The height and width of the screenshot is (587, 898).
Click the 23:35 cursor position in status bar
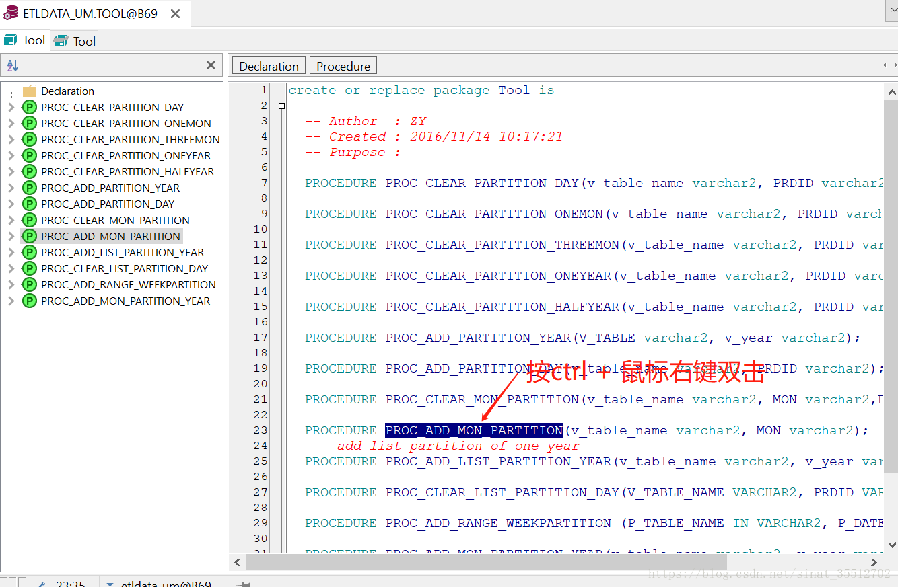tap(71, 584)
